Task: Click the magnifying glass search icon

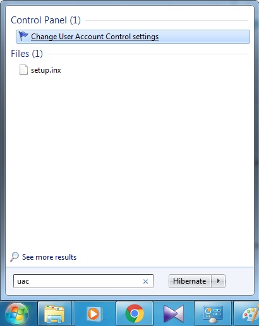Action: (15, 257)
